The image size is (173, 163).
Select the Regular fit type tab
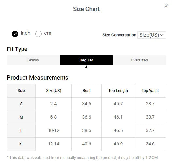tap(86, 60)
